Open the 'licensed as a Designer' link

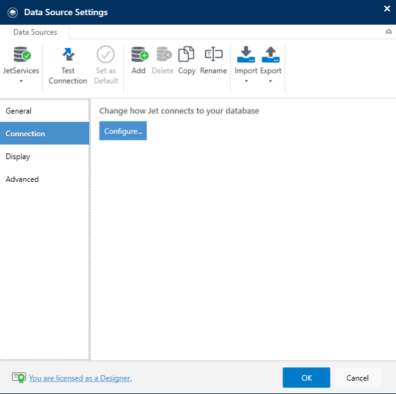[x=81, y=378]
